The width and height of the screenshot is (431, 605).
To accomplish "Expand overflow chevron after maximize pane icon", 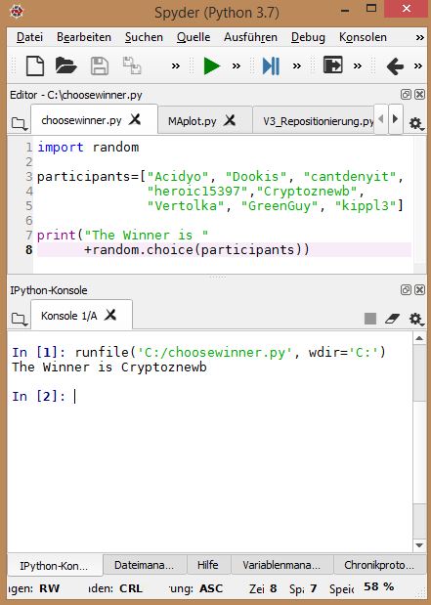I will (358, 66).
